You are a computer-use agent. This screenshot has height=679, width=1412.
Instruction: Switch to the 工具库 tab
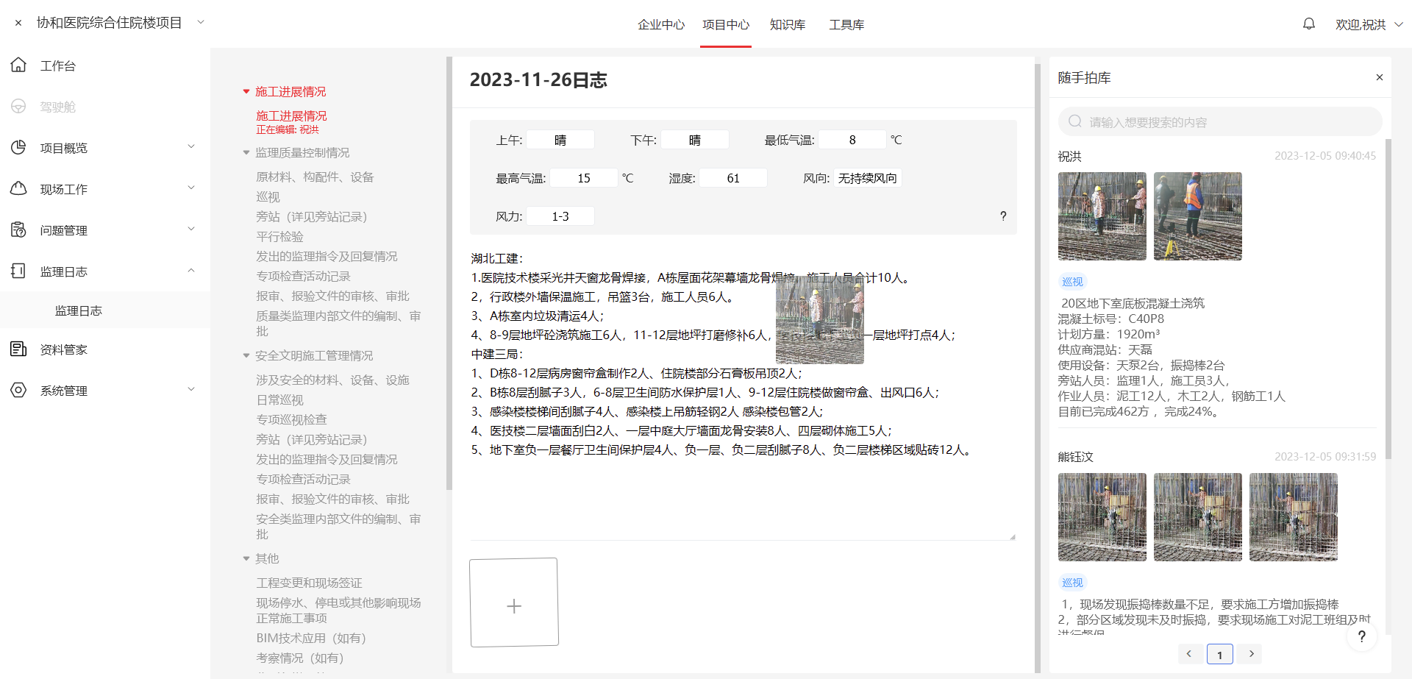tap(846, 25)
